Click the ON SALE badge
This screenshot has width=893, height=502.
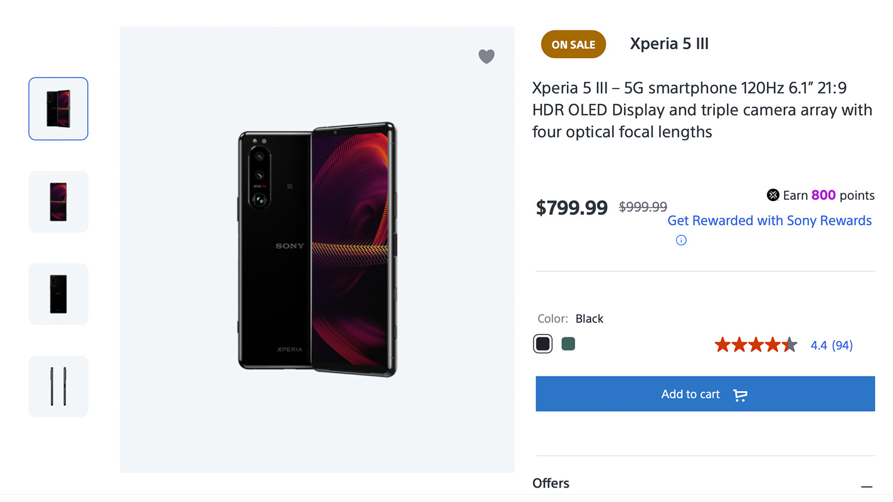573,45
